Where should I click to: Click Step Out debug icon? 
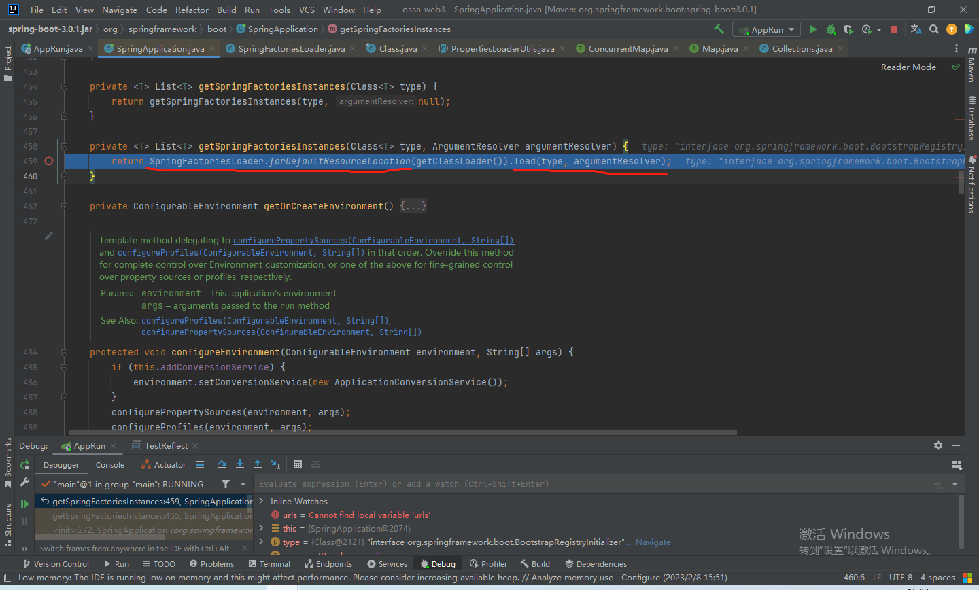[x=258, y=465]
